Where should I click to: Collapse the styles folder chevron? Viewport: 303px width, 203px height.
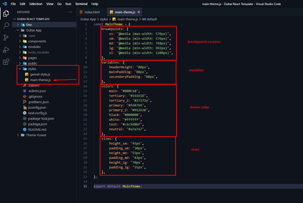(20, 69)
